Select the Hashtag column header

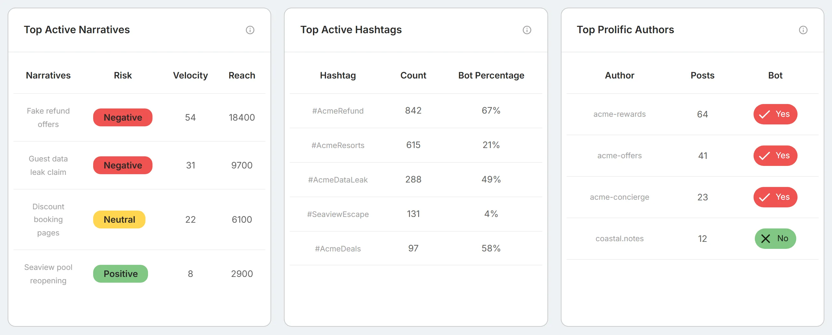[338, 75]
